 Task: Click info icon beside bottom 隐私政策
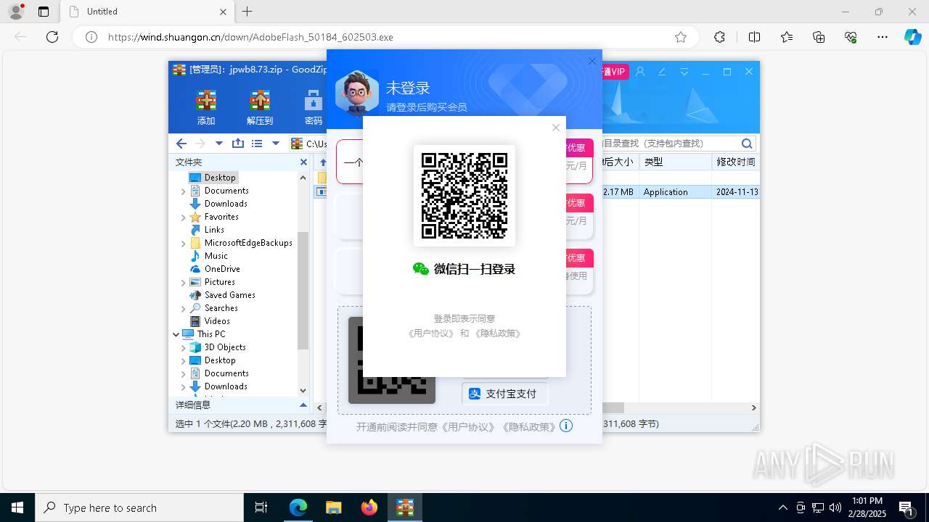[x=566, y=426]
